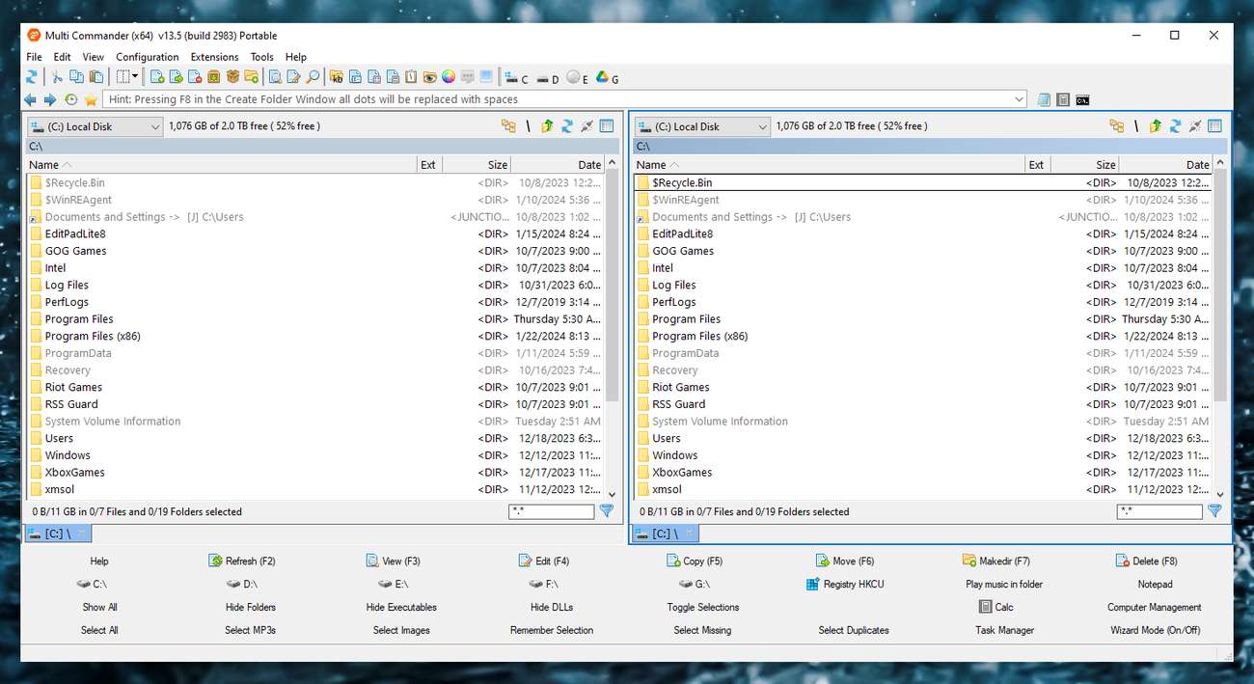The image size is (1254, 684).
Task: Click right panel folder tree icon
Action: coord(1116,126)
